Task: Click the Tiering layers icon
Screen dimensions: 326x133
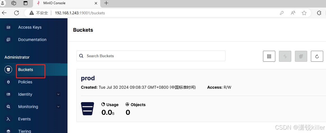Action: pyautogui.click(x=8, y=131)
